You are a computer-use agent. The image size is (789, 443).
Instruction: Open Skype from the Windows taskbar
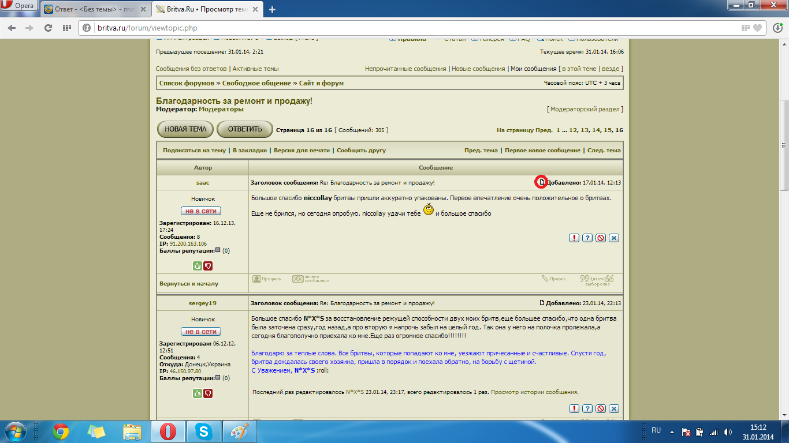(x=203, y=431)
